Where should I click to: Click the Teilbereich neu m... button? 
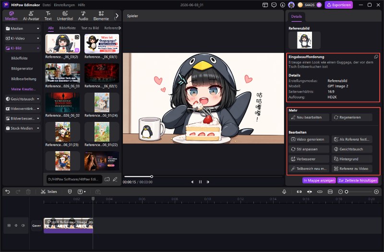pos(309,169)
